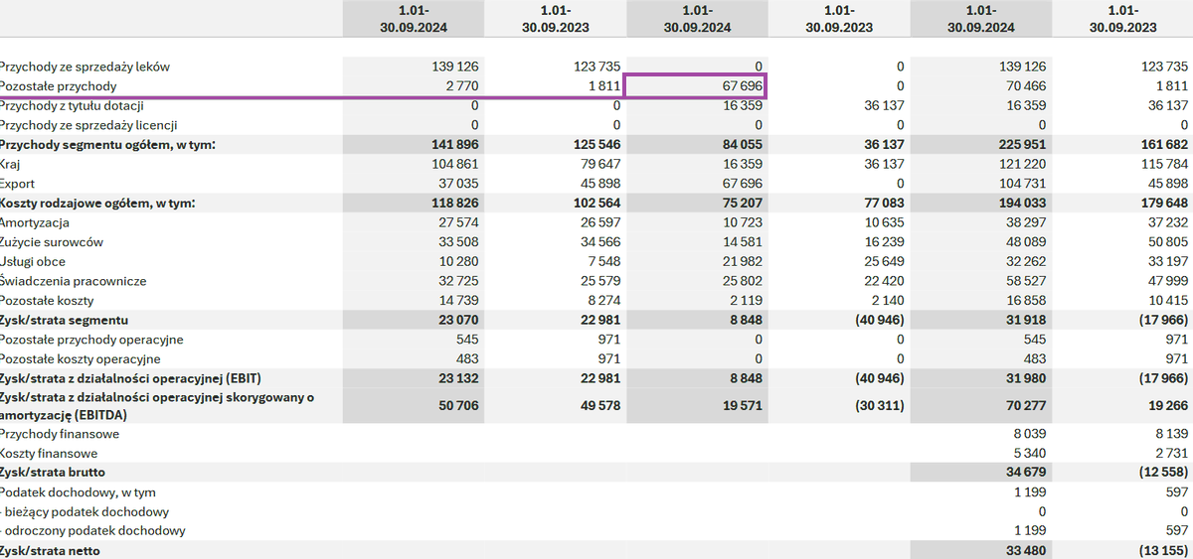
Task: Select the Zużycie surowców value 14 581
Action: coord(744,242)
